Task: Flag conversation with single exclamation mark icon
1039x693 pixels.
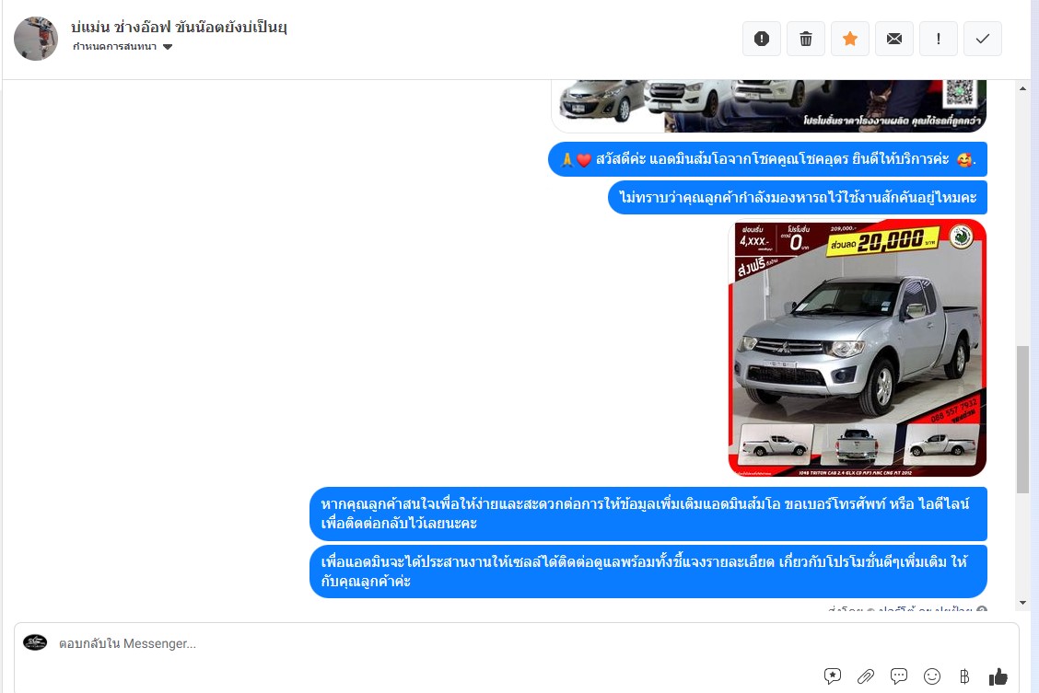Action: click(939, 39)
